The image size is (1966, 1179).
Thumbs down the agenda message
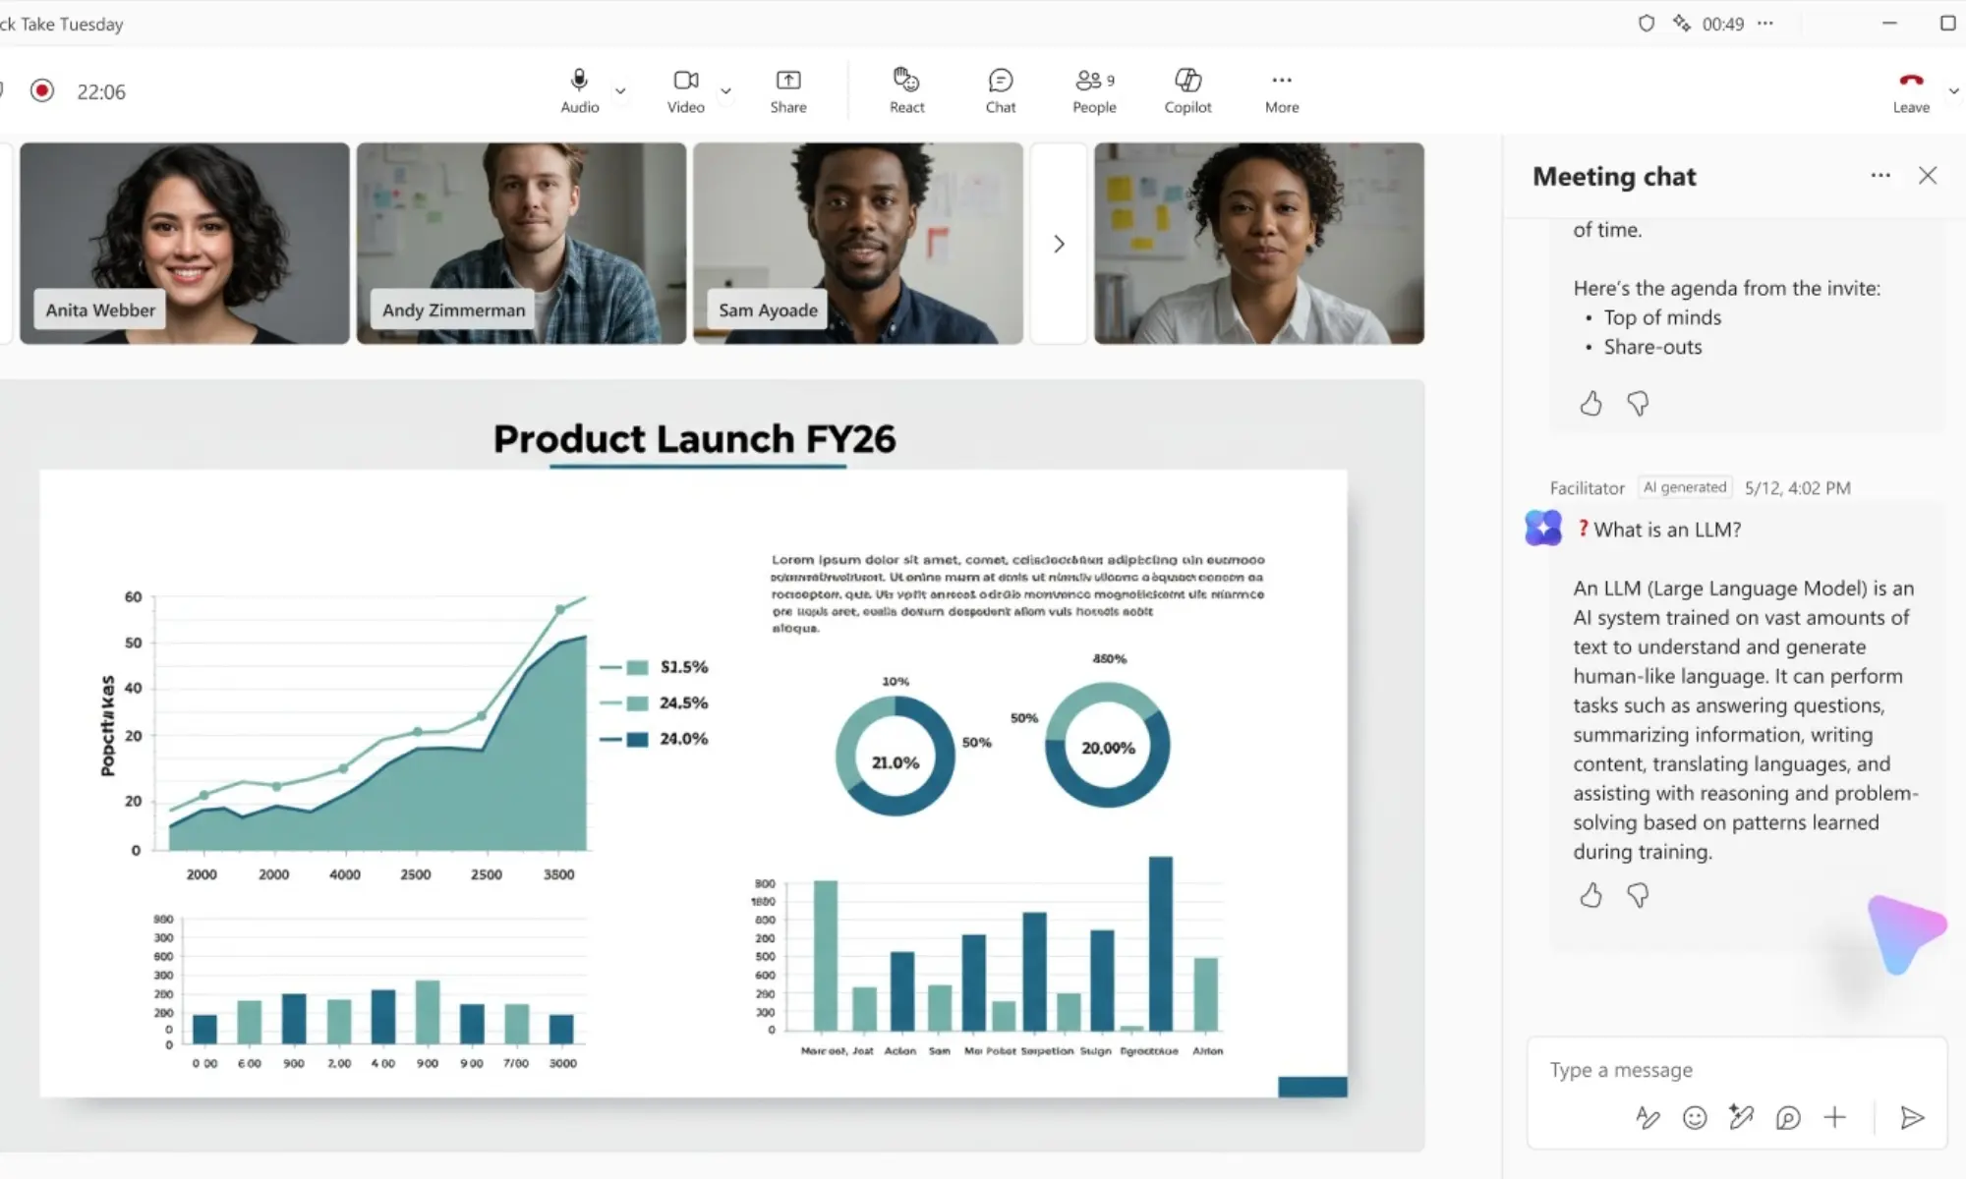pos(1638,403)
